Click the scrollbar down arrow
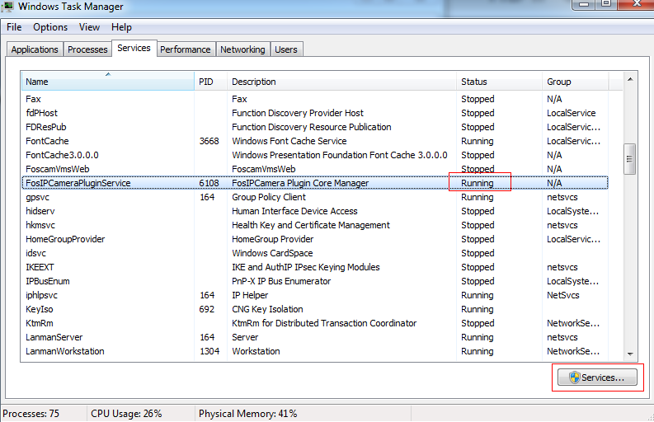 point(630,354)
